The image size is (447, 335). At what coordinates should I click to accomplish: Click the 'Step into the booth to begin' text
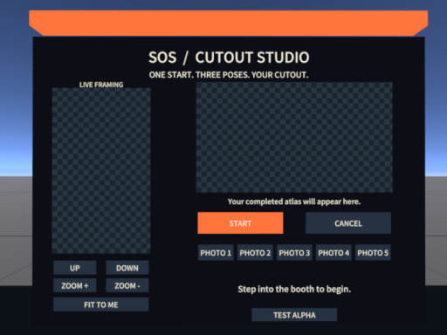point(294,289)
